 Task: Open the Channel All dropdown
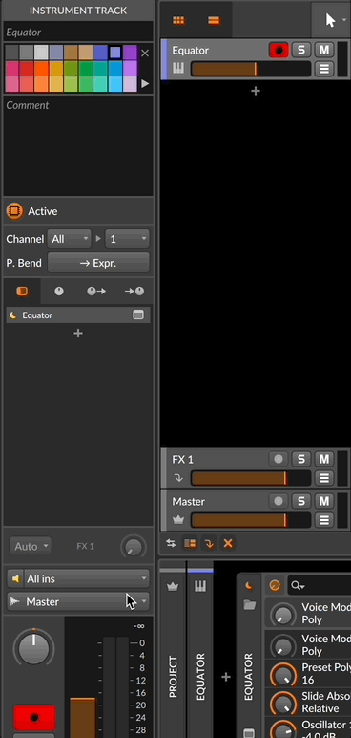69,239
